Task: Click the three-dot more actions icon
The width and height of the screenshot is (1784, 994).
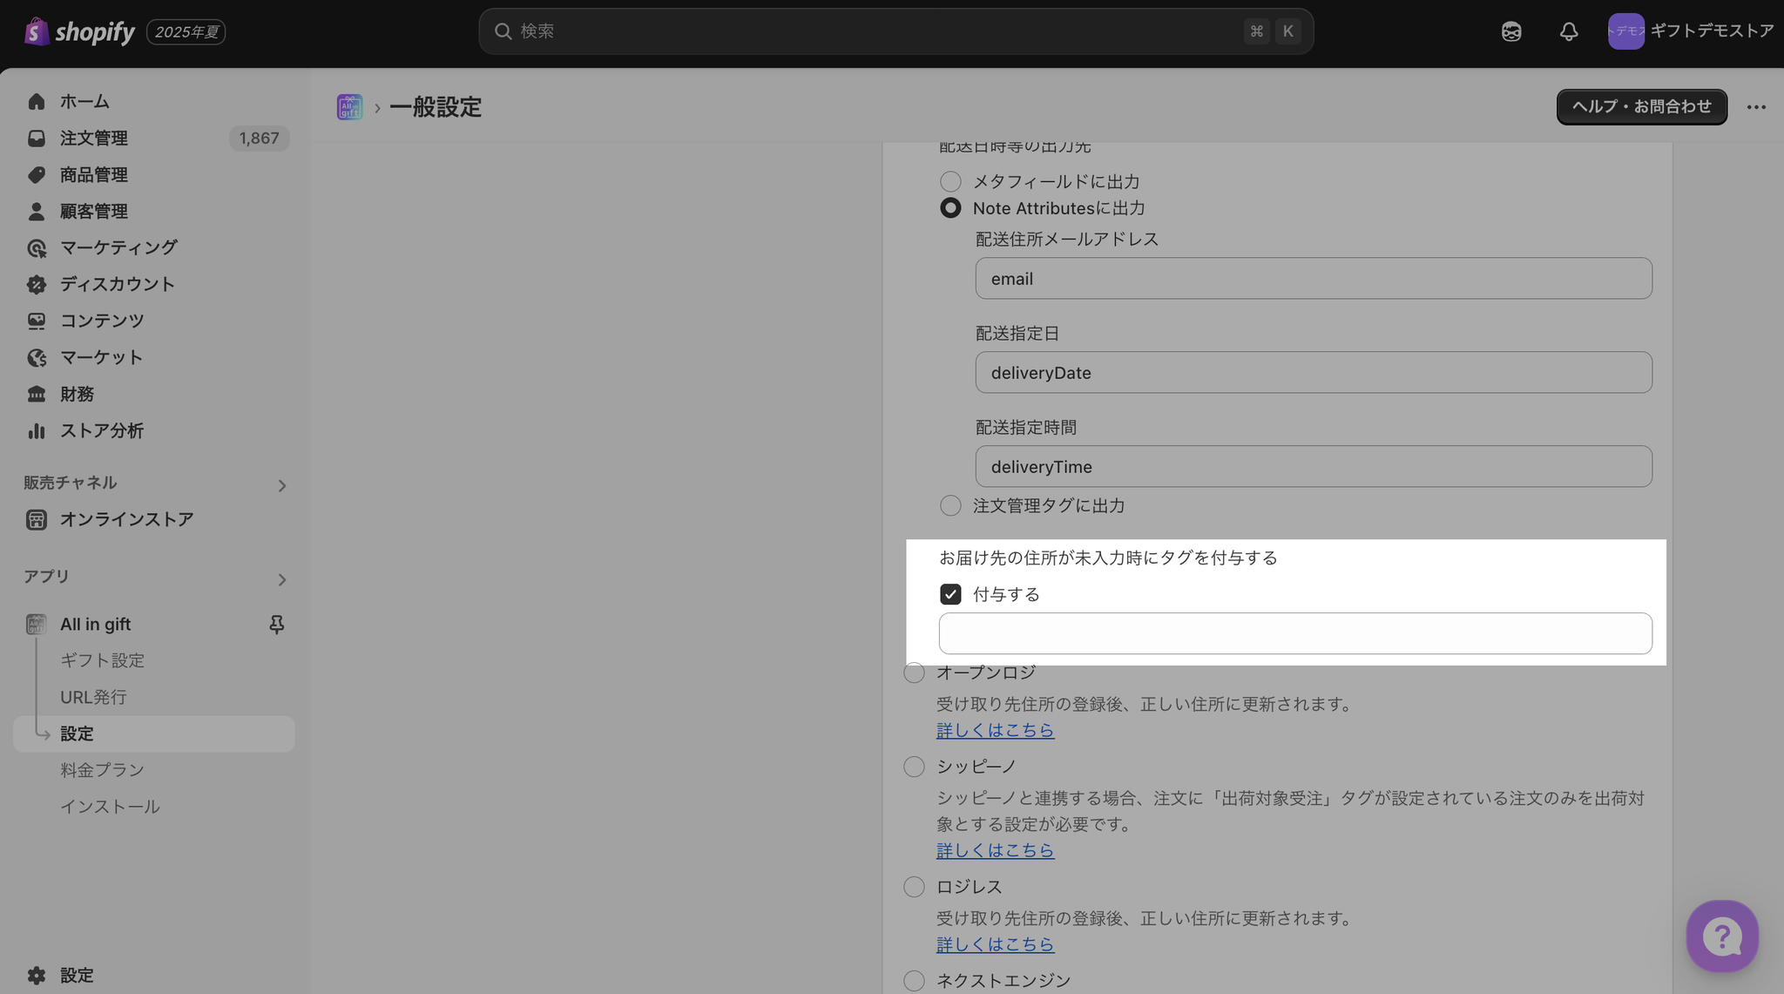Action: point(1756,107)
